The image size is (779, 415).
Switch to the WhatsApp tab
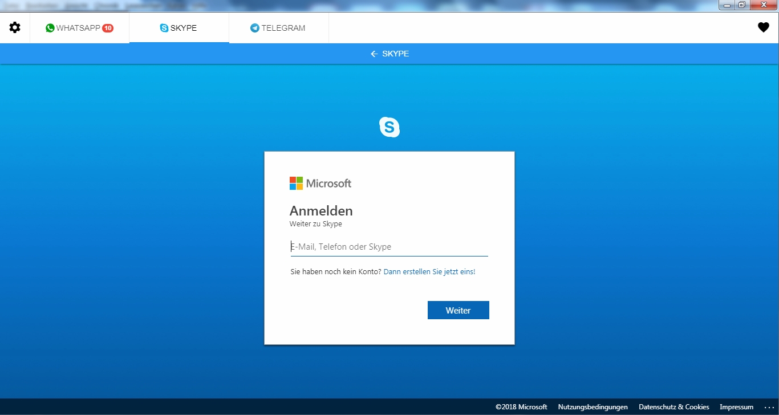[x=79, y=28]
